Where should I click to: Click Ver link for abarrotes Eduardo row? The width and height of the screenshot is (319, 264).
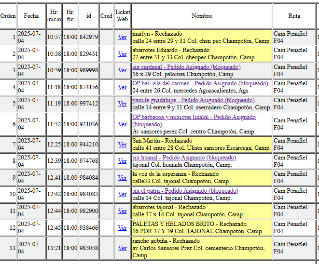coord(123,53)
